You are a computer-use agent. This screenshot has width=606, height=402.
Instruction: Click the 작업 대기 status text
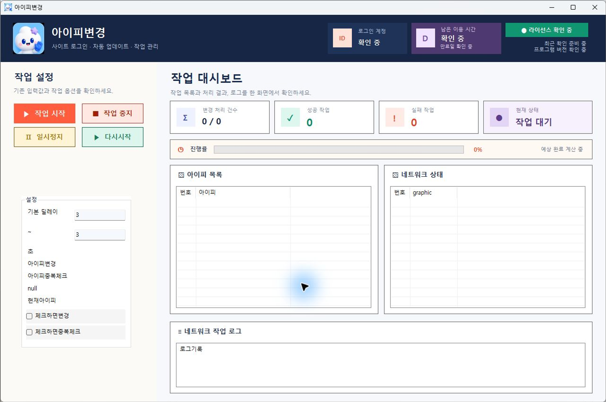534,122
